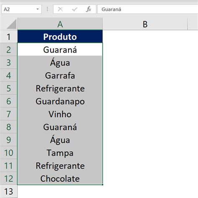Select the Vinho cell
The image size is (198, 198).
click(x=60, y=114)
